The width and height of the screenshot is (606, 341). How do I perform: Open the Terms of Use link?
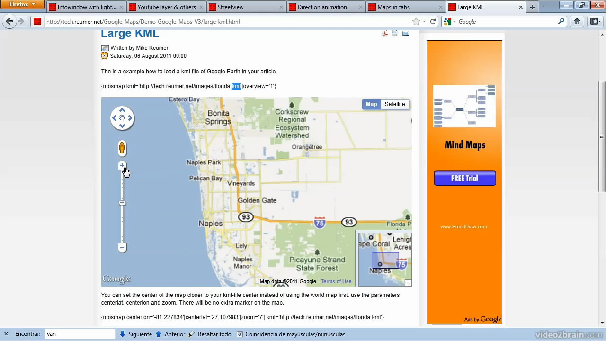336,281
